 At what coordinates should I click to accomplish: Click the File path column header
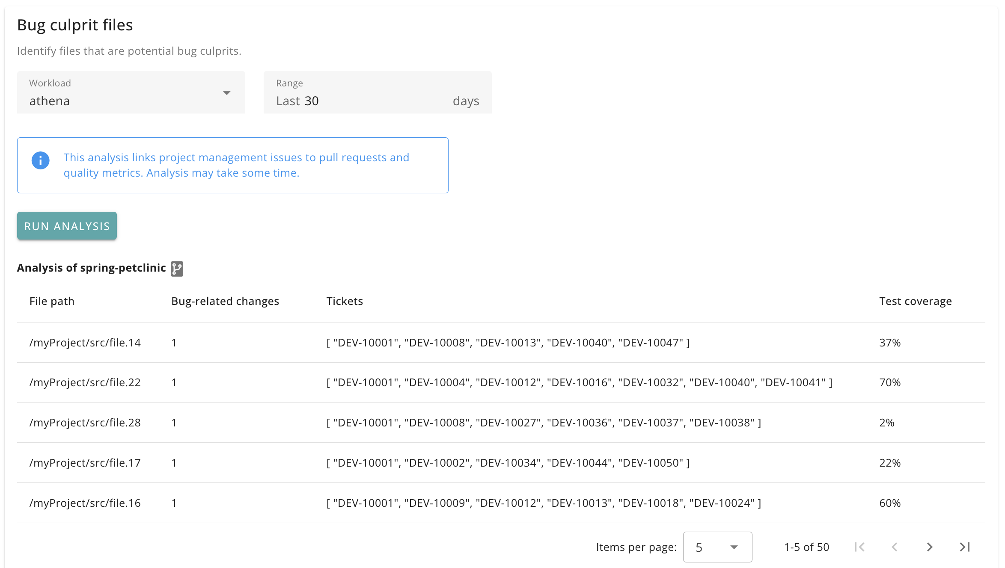52,301
